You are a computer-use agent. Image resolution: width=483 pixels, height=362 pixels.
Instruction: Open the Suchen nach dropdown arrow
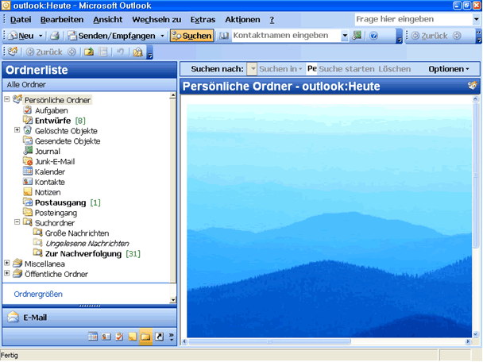(x=253, y=69)
